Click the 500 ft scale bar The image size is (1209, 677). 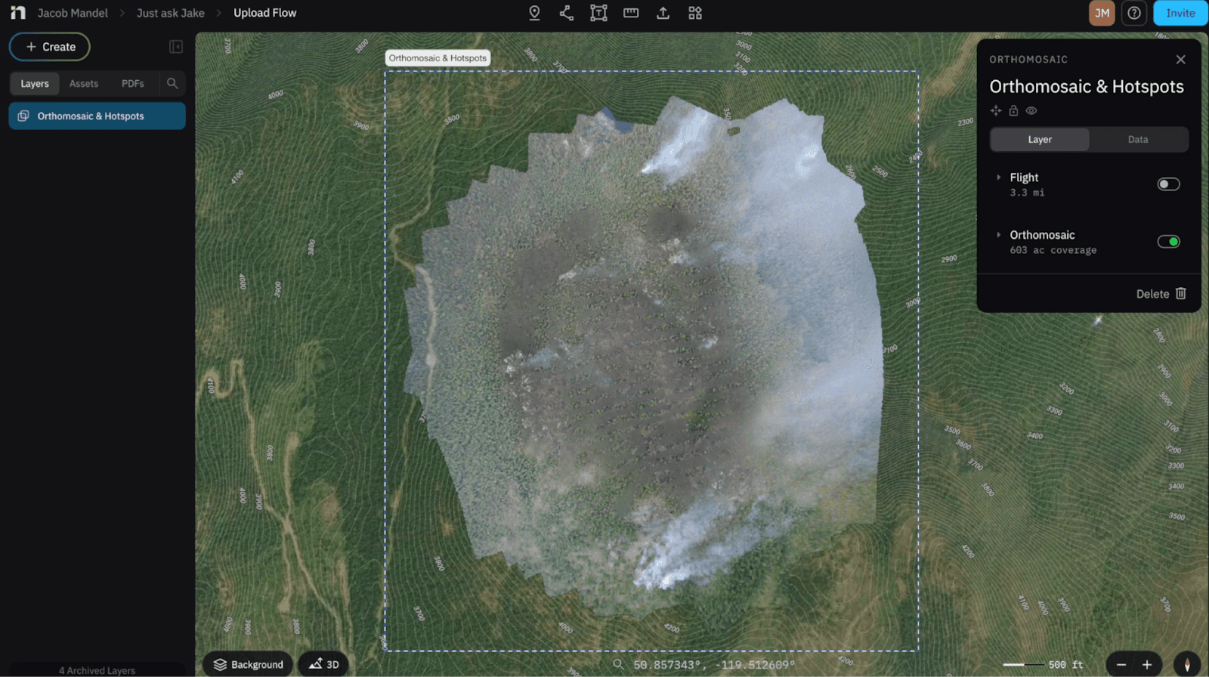pyautogui.click(x=1043, y=665)
